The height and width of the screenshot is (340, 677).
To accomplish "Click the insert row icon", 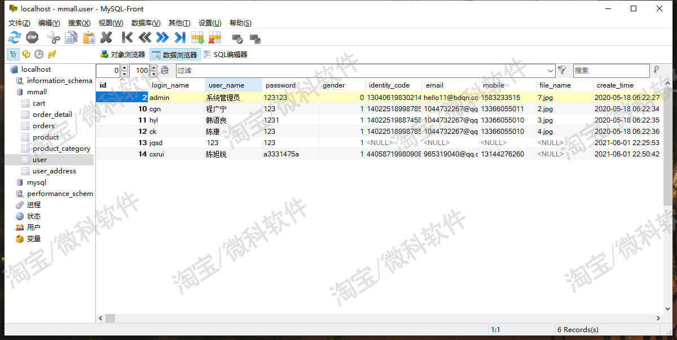I will [197, 38].
